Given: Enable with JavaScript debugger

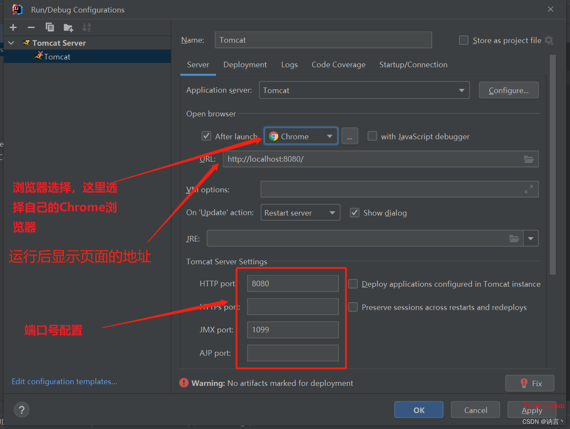Looking at the screenshot, I should [372, 136].
